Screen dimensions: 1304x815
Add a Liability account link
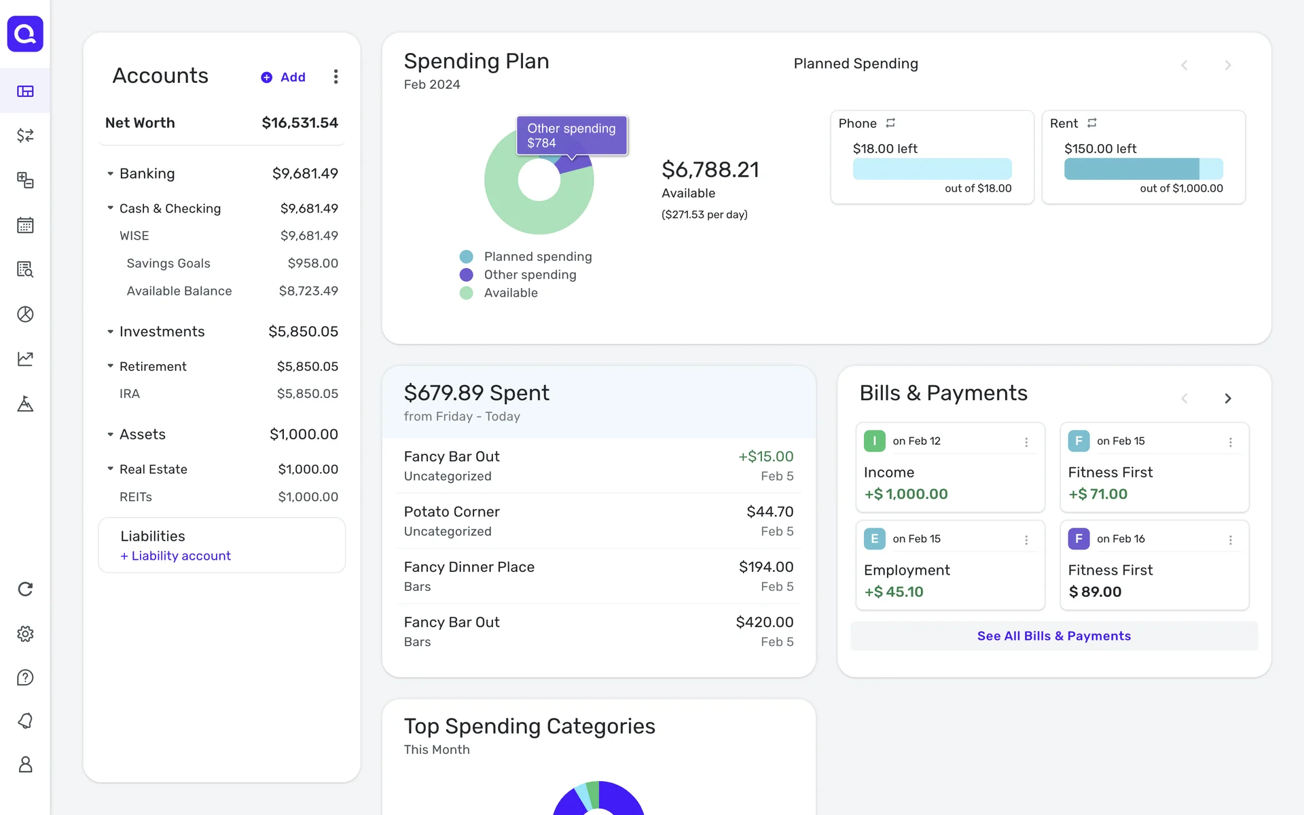pos(175,556)
